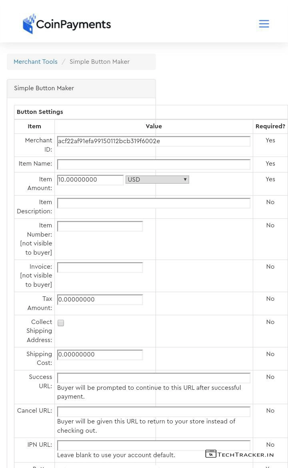Edit the Tax Amount field
Screen dimensions: 288x468
100,300
